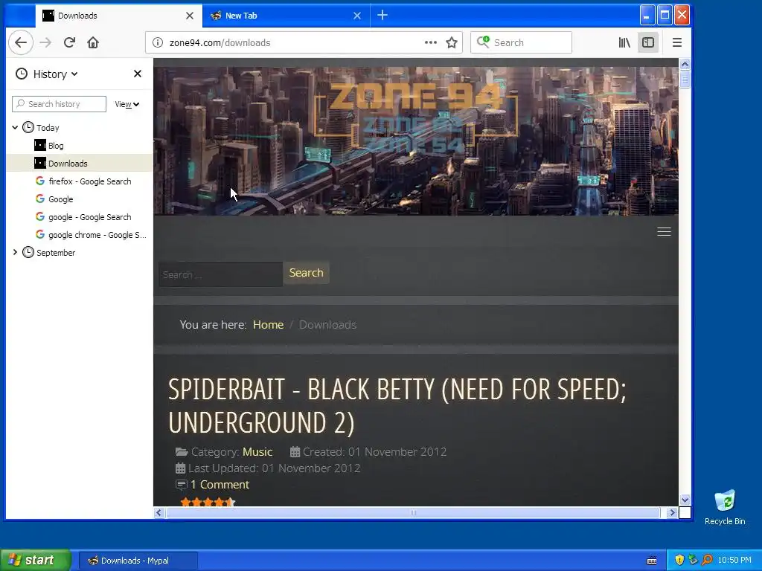Open the browser hamburger menu
This screenshot has height=571, width=762.
click(677, 42)
